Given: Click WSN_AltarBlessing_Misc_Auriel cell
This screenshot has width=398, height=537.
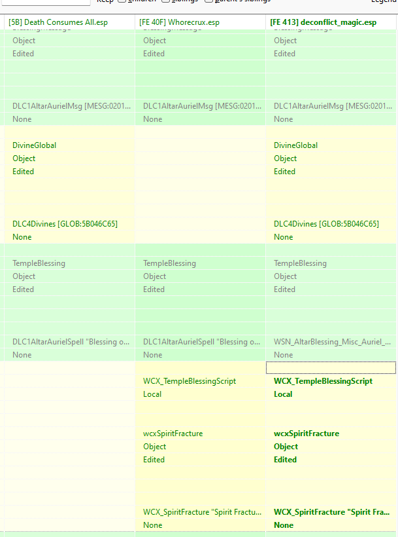Looking at the screenshot, I should click(x=332, y=342).
